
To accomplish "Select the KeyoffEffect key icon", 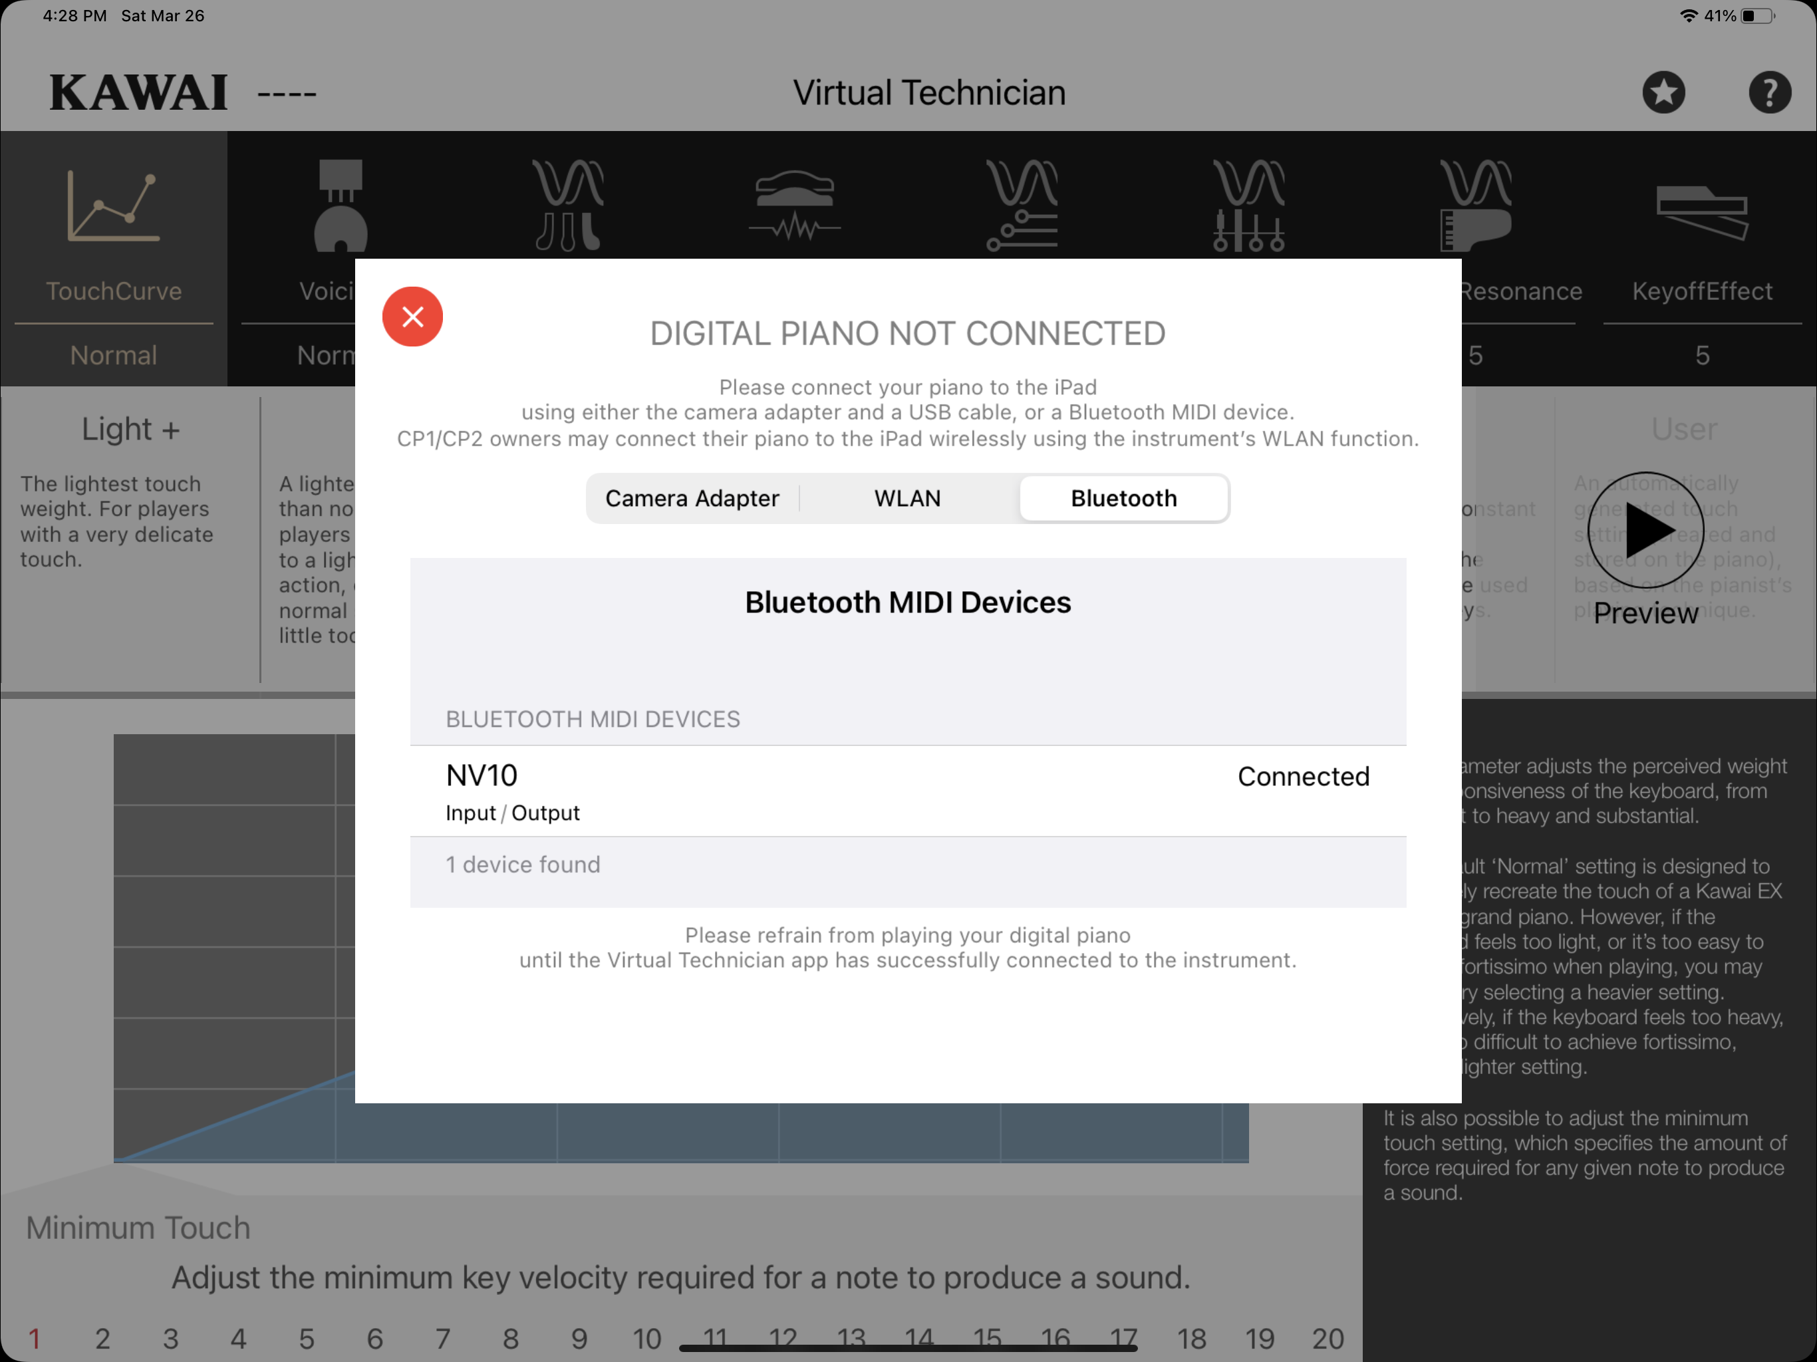I will pyautogui.click(x=1702, y=212).
